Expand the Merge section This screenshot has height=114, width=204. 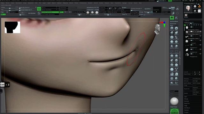tap(186, 99)
